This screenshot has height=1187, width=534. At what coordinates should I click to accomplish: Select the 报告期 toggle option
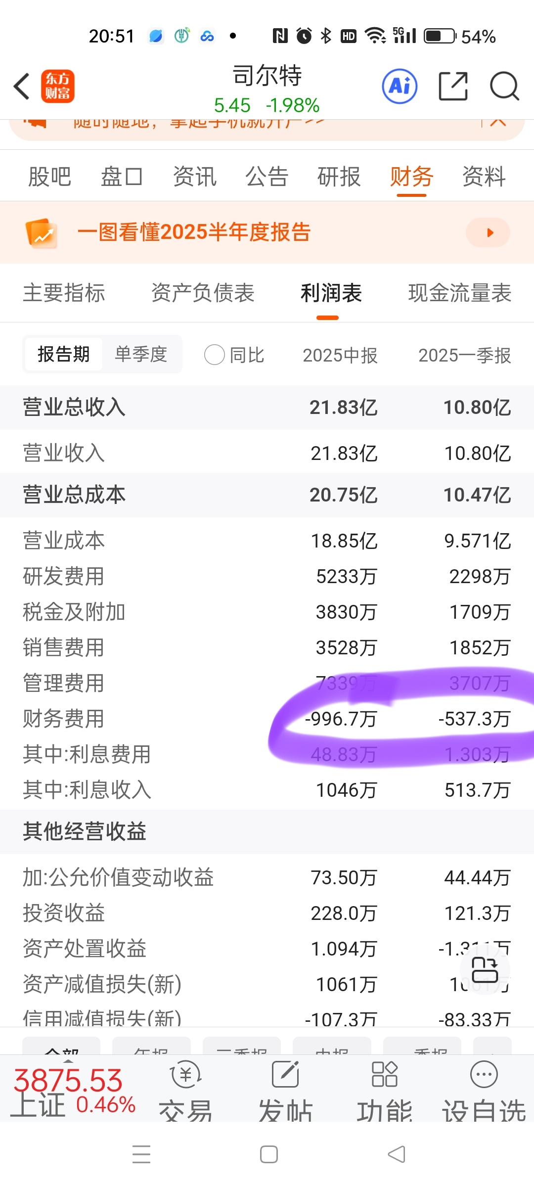point(64,354)
